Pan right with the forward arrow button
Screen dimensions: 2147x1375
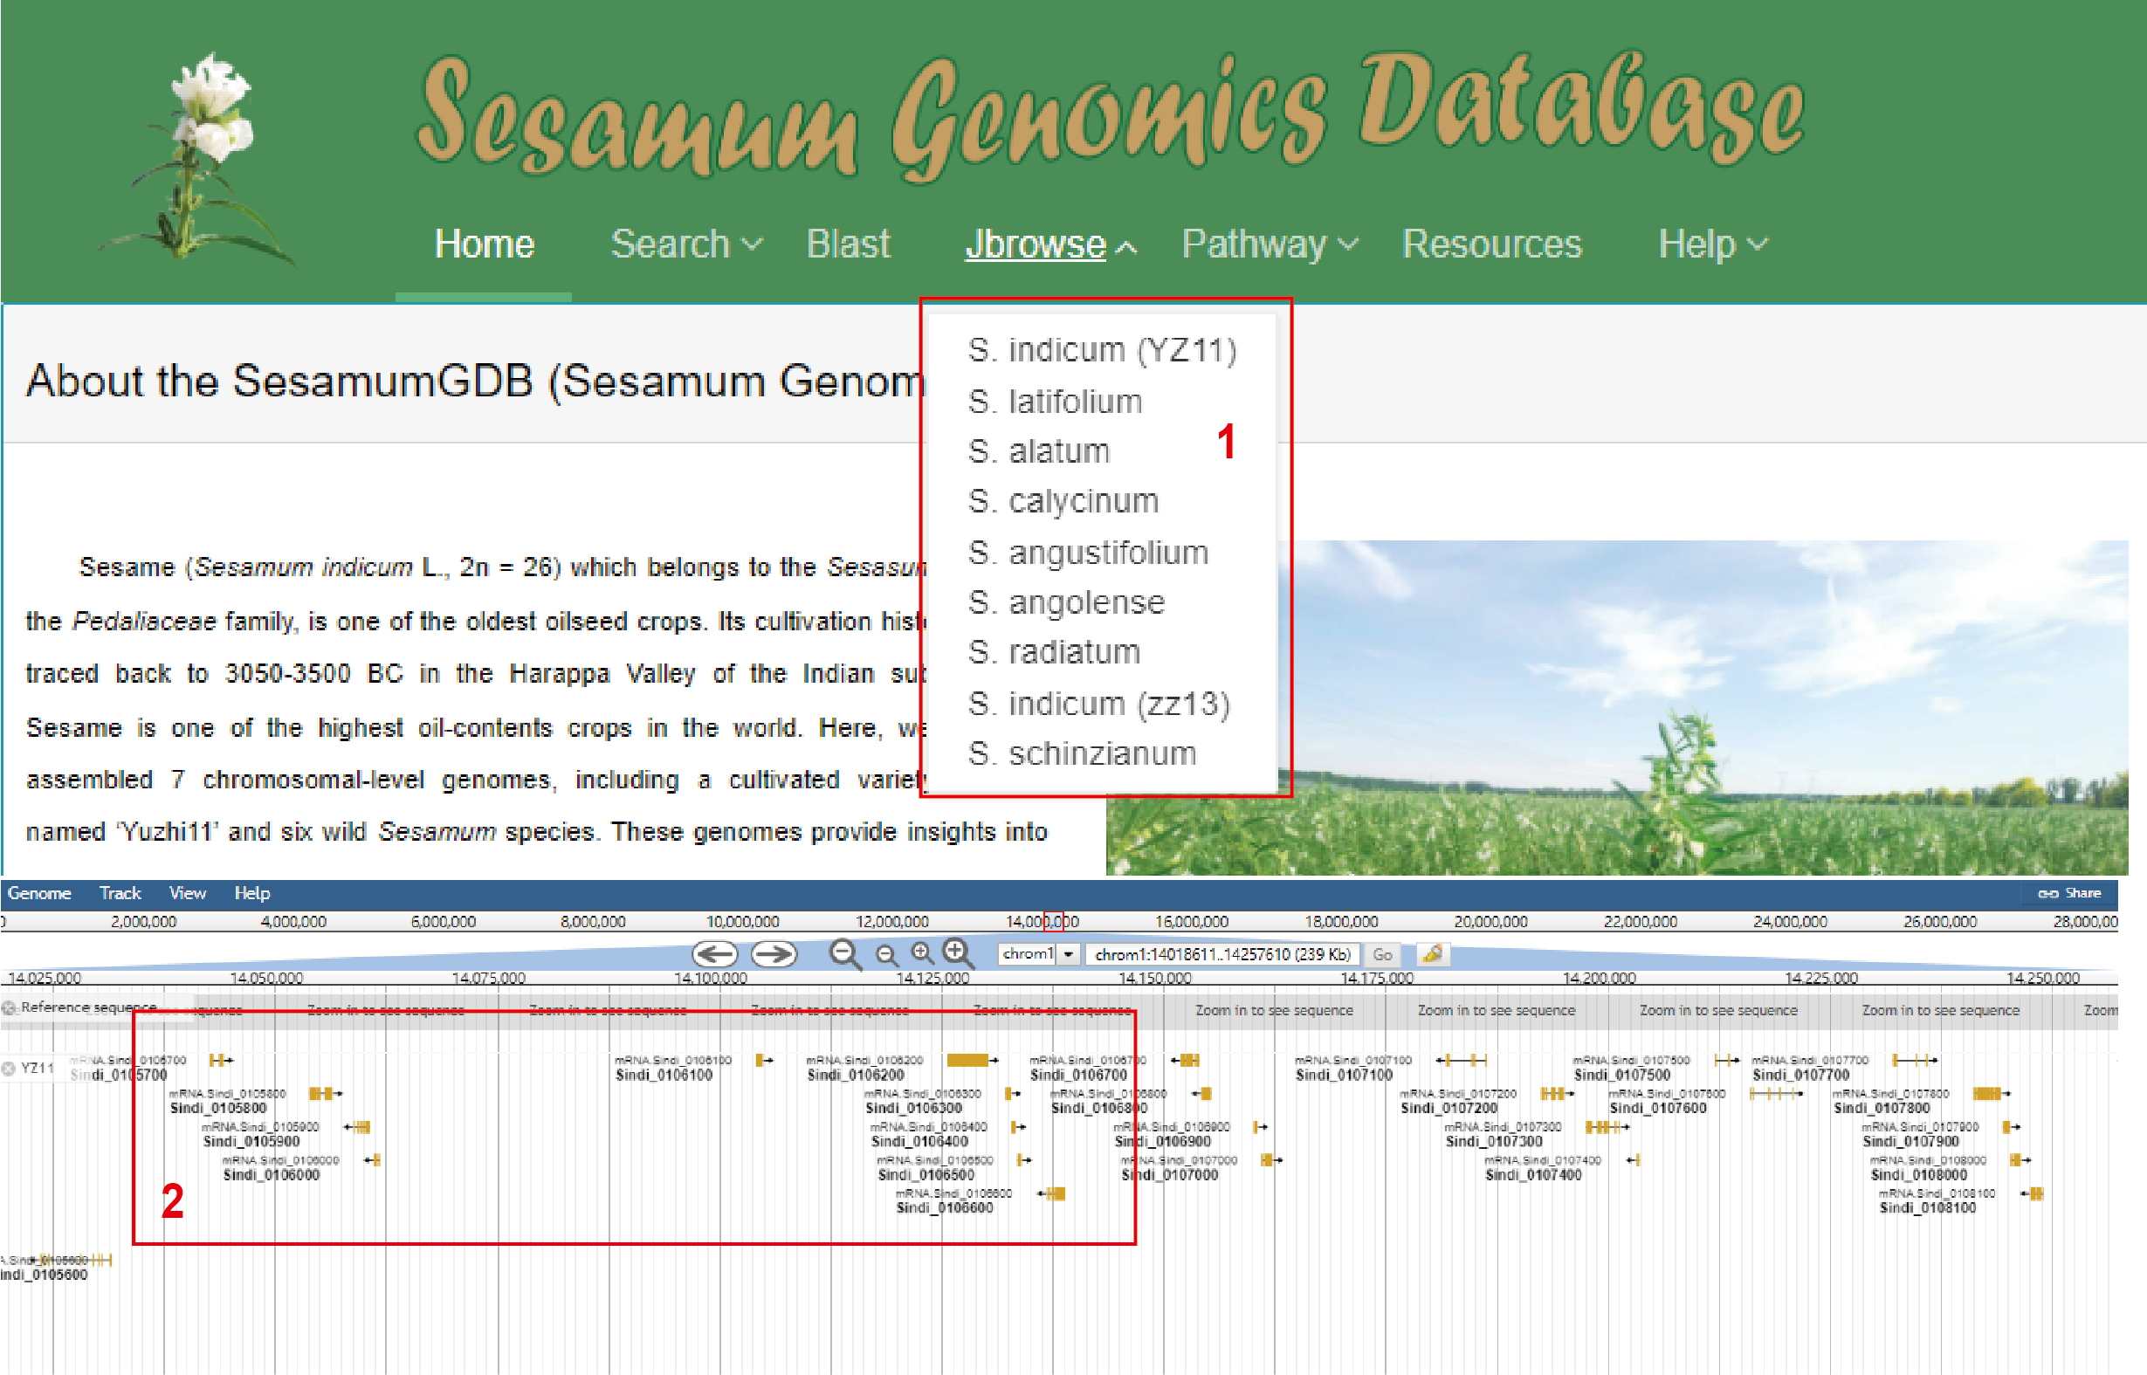pyautogui.click(x=774, y=954)
